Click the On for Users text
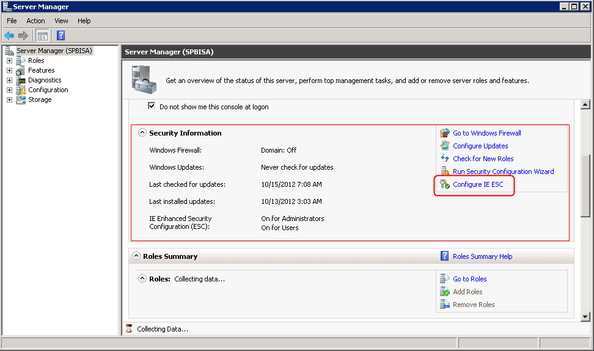Viewport: 594px width, 351px height. point(279,228)
